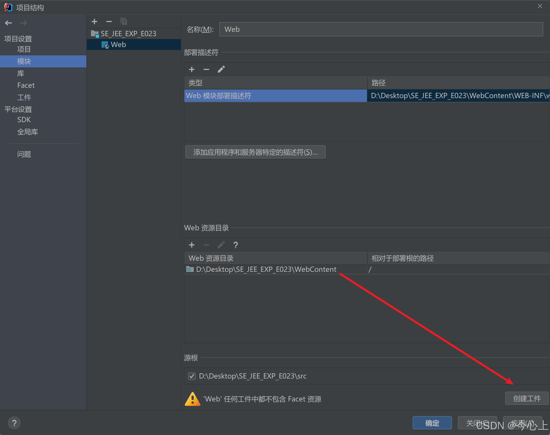Click the 类型 column header

click(x=276, y=83)
